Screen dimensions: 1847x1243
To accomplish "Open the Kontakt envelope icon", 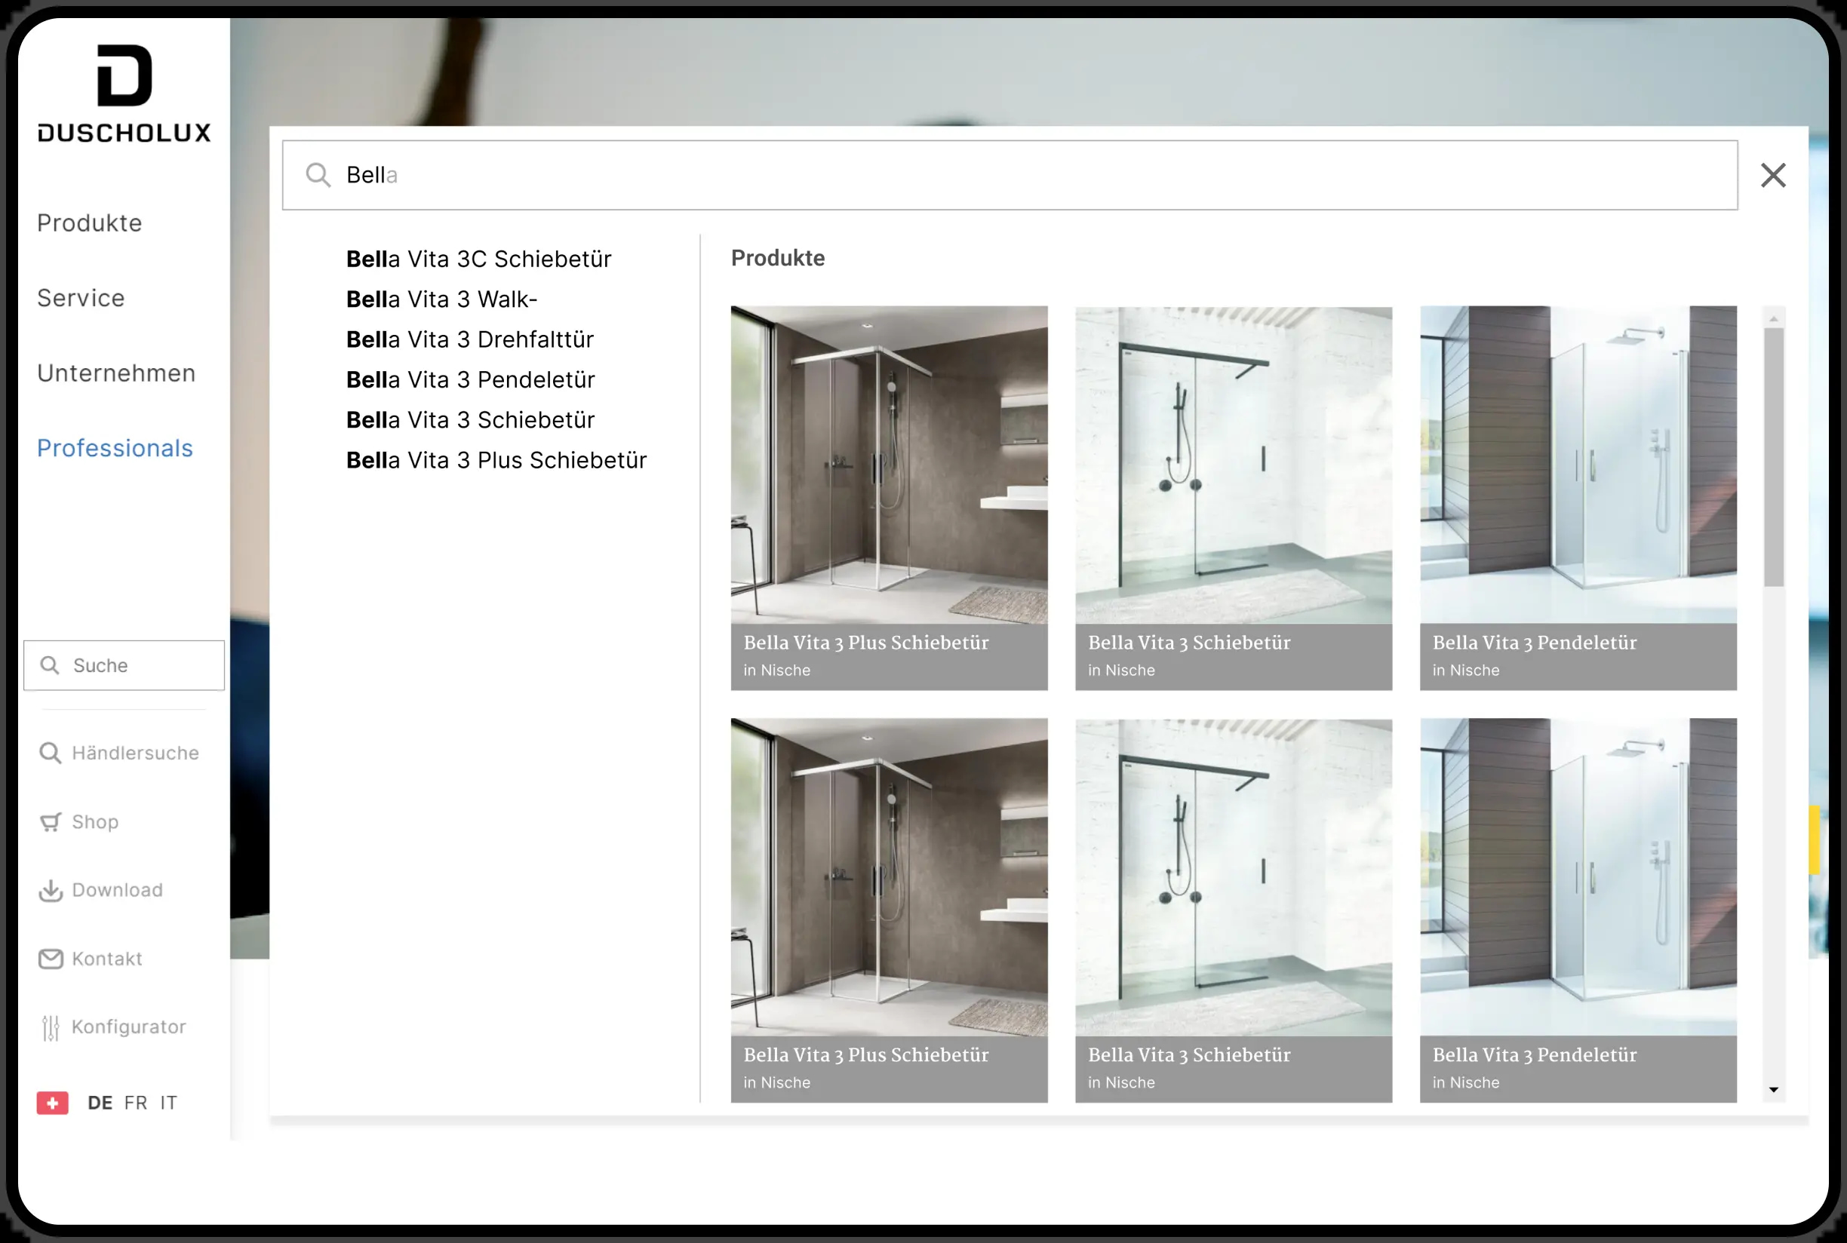I will 50,959.
